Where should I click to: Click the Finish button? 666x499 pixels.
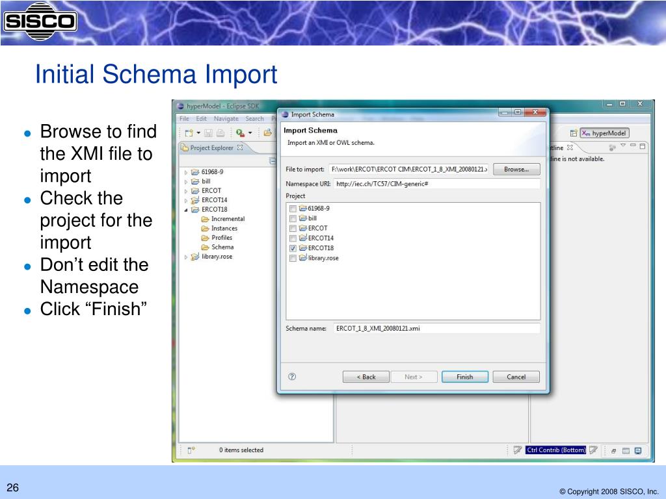tap(464, 377)
